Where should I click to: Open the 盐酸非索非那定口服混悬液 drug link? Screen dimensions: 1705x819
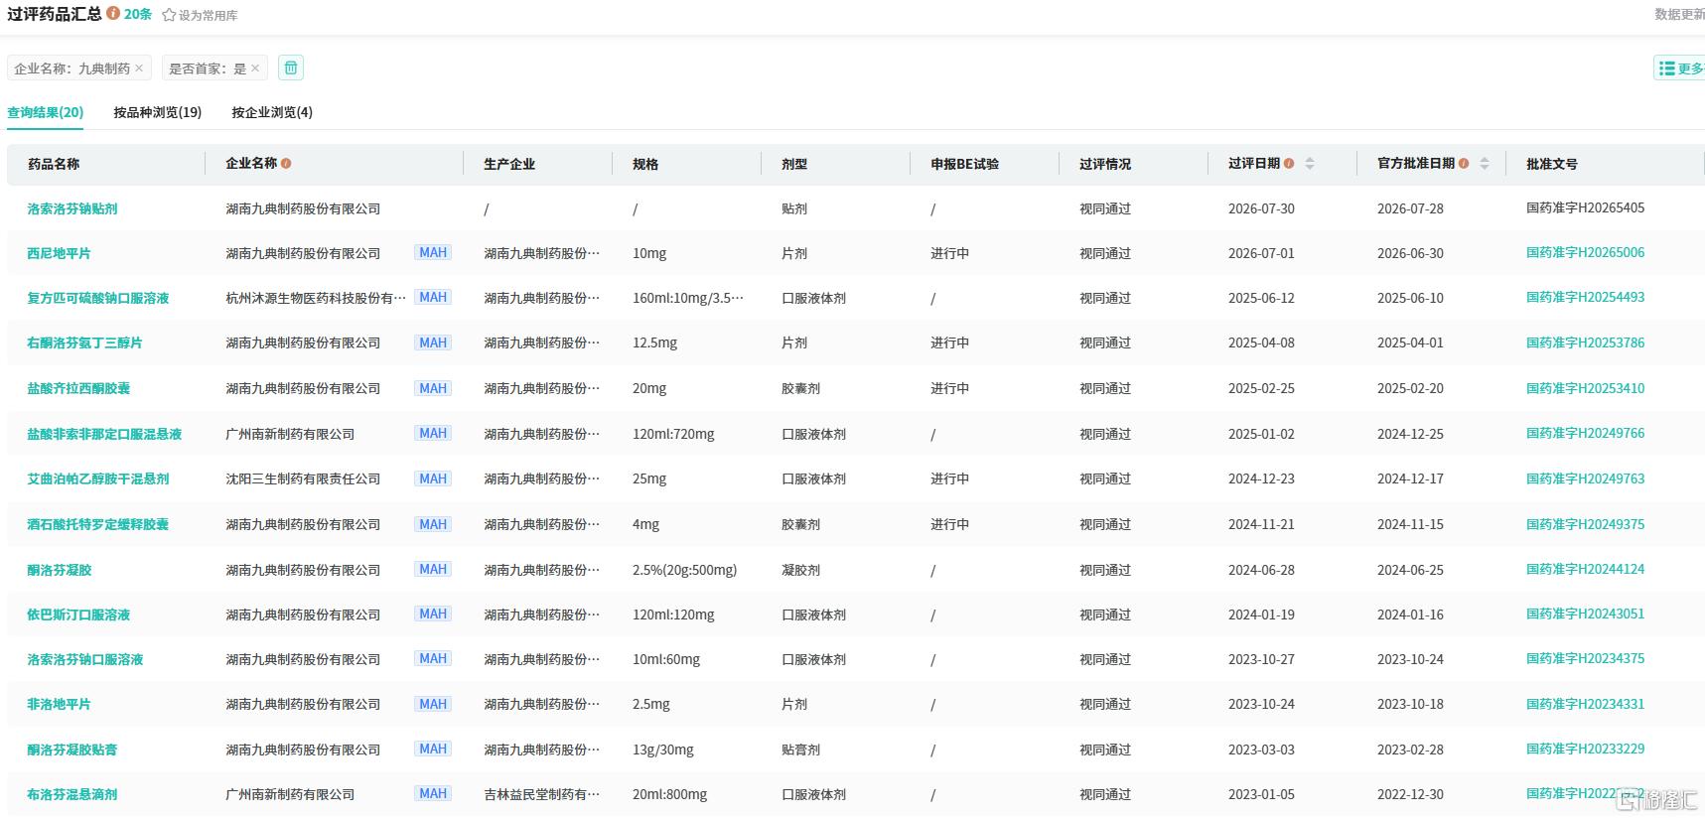pos(104,434)
